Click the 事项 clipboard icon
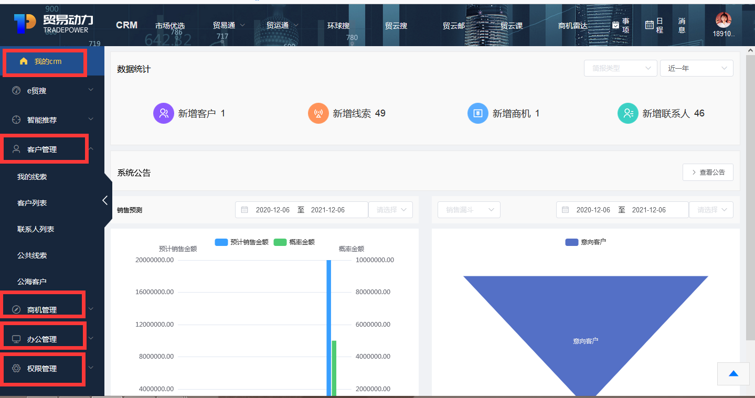 click(x=615, y=25)
